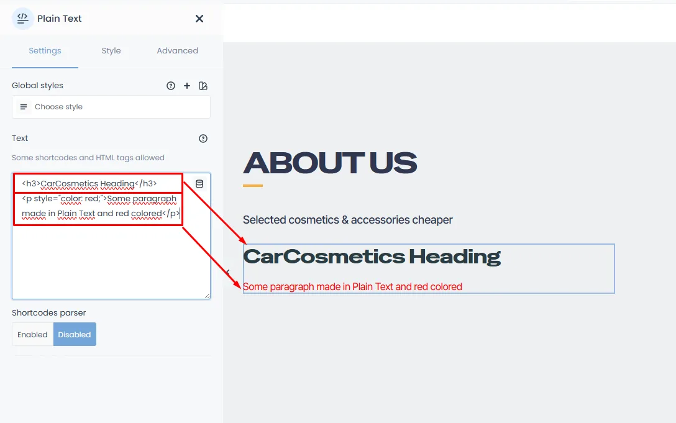
Task: Collapse the sidebar with the arrow handle
Action: pyautogui.click(x=227, y=272)
